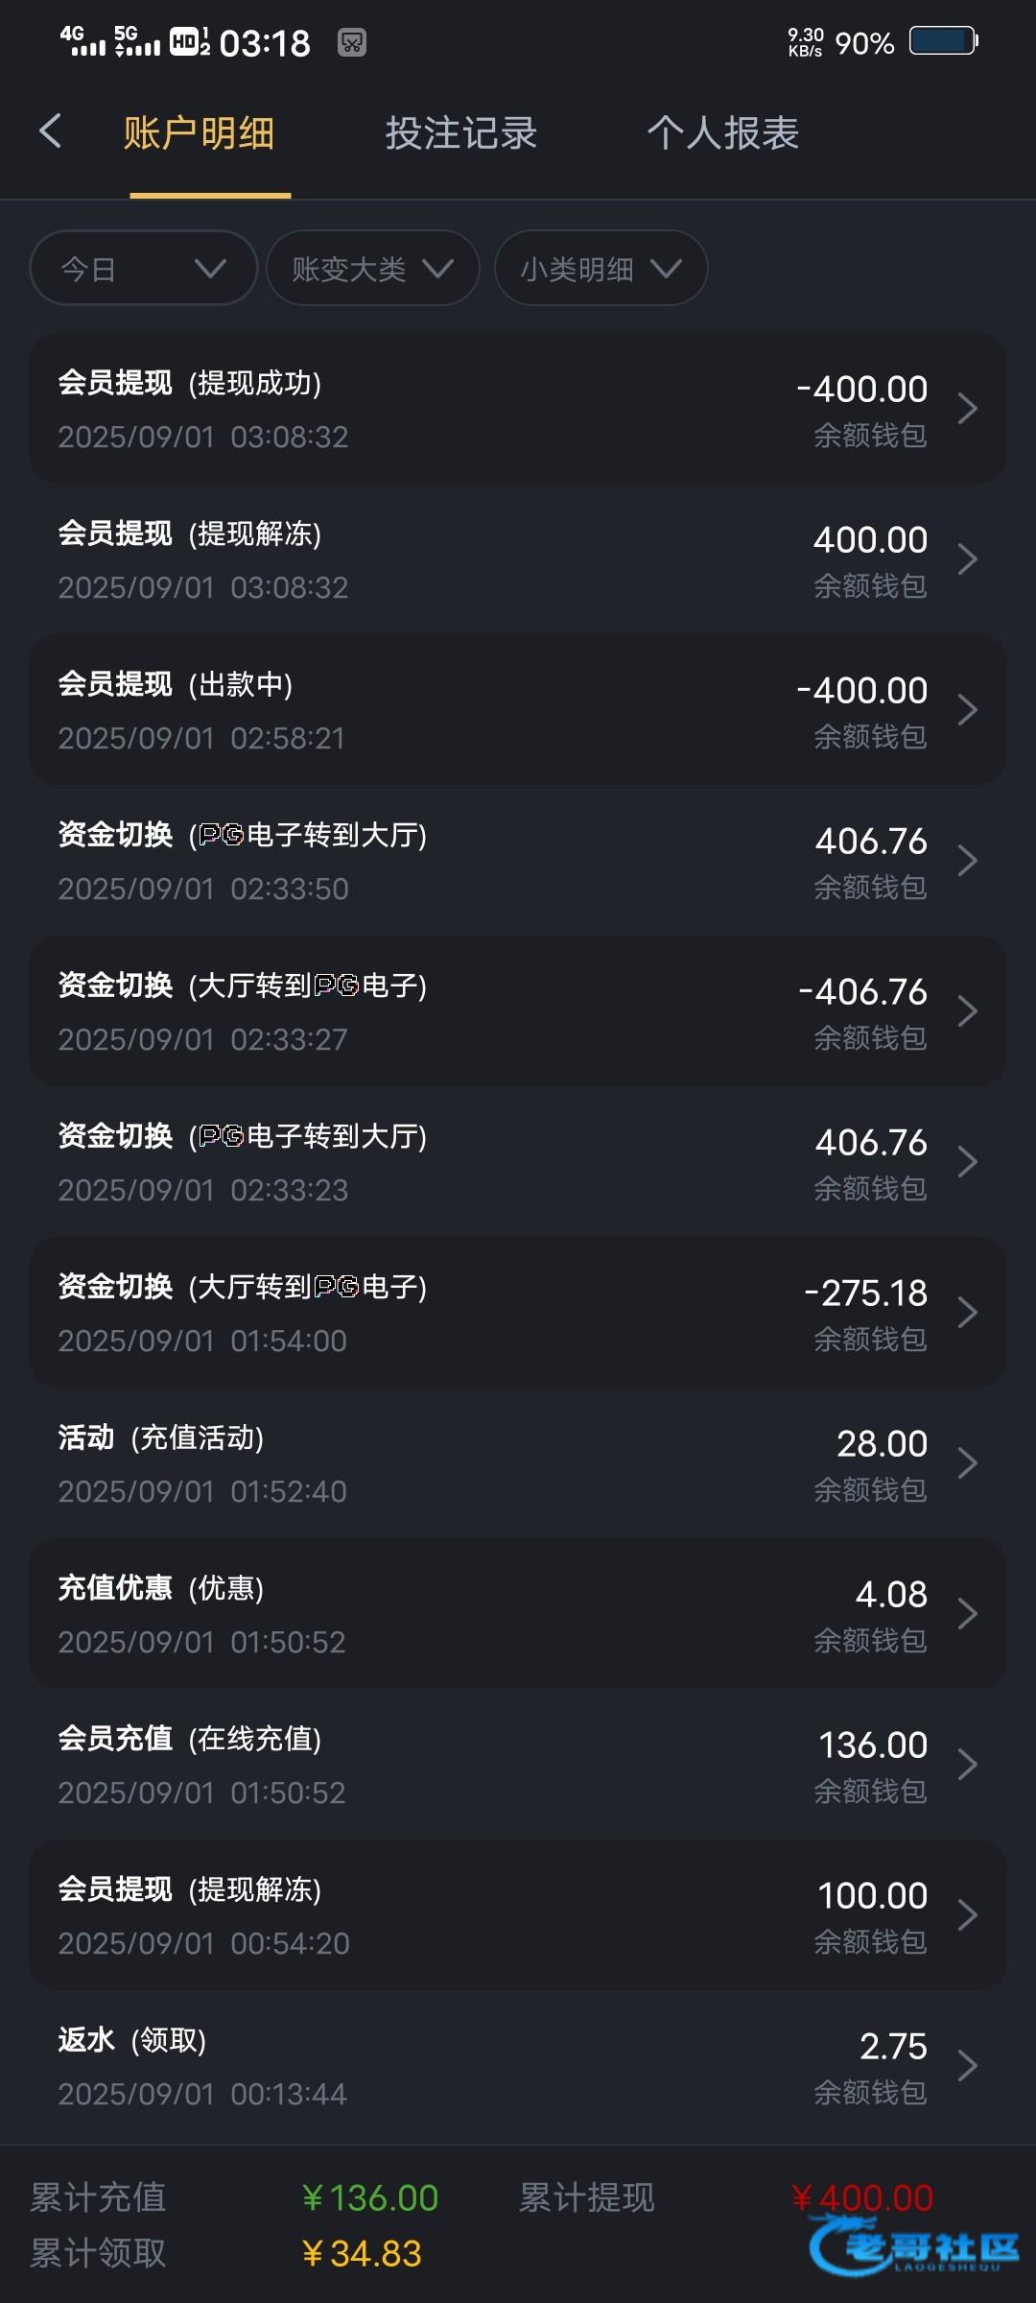The width and height of the screenshot is (1036, 2303).
Task: Tap the back arrow icon
Action: click(x=51, y=131)
